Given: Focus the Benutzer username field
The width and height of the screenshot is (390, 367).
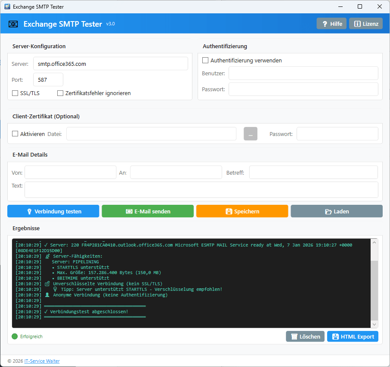Looking at the screenshot, I should (x=303, y=73).
